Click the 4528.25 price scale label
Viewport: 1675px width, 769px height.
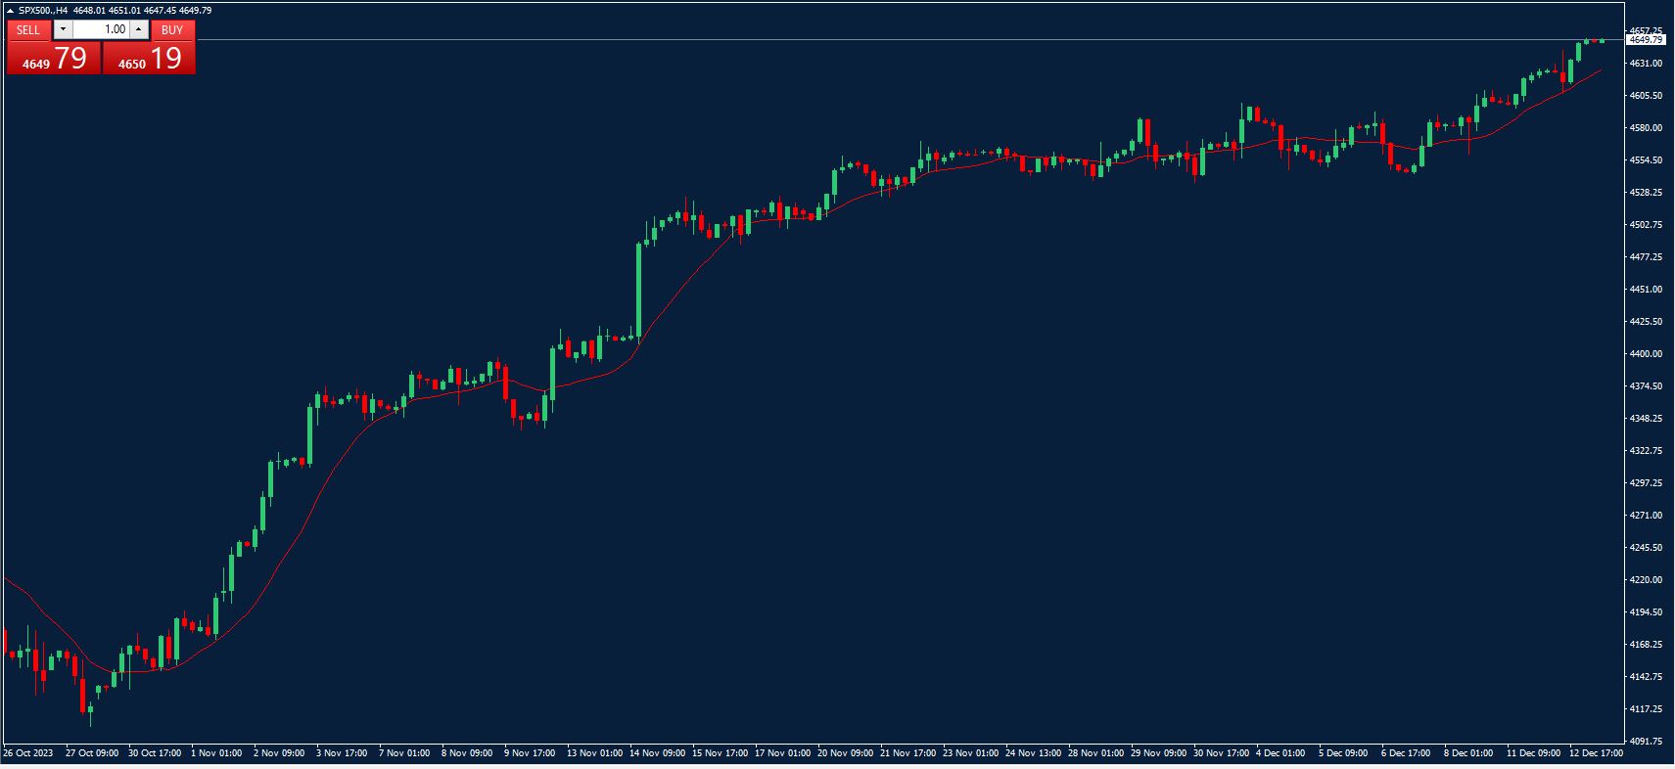click(1646, 193)
